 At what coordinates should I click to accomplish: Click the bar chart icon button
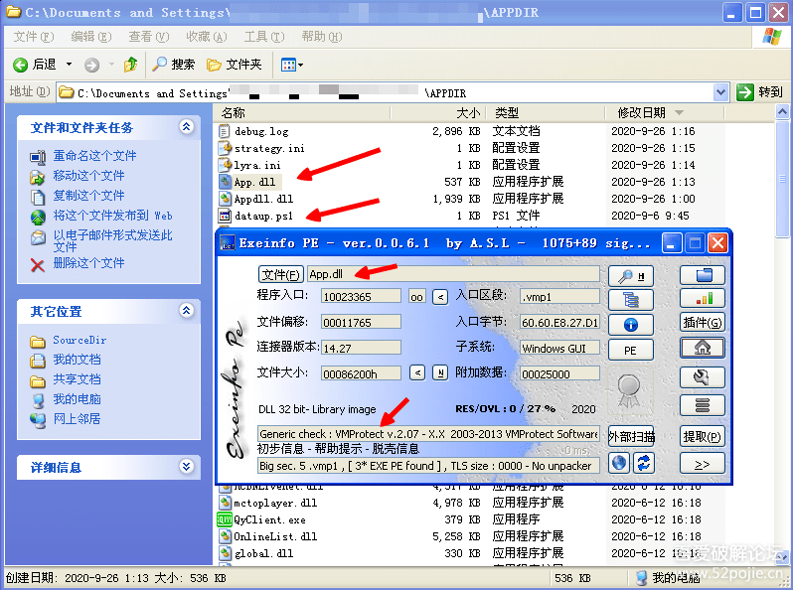702,298
